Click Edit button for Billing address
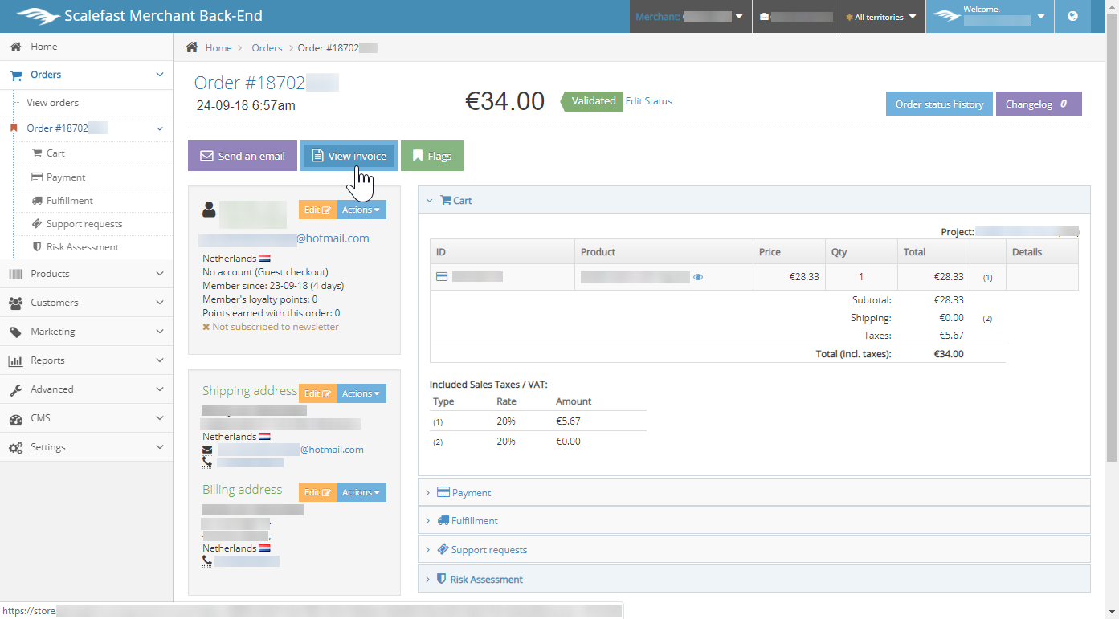This screenshot has height=619, width=1119. tap(317, 493)
